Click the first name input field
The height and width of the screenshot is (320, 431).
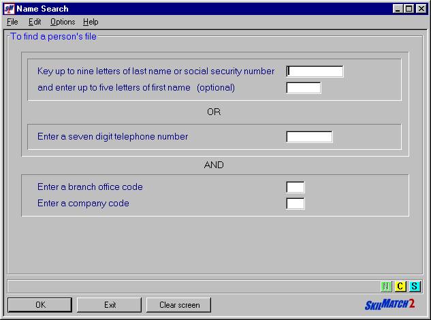304,88
